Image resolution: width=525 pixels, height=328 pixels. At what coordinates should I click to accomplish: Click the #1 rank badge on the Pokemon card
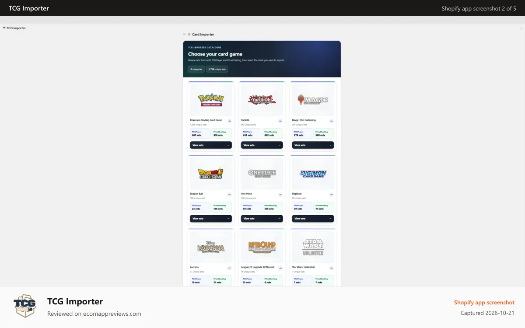pos(230,121)
